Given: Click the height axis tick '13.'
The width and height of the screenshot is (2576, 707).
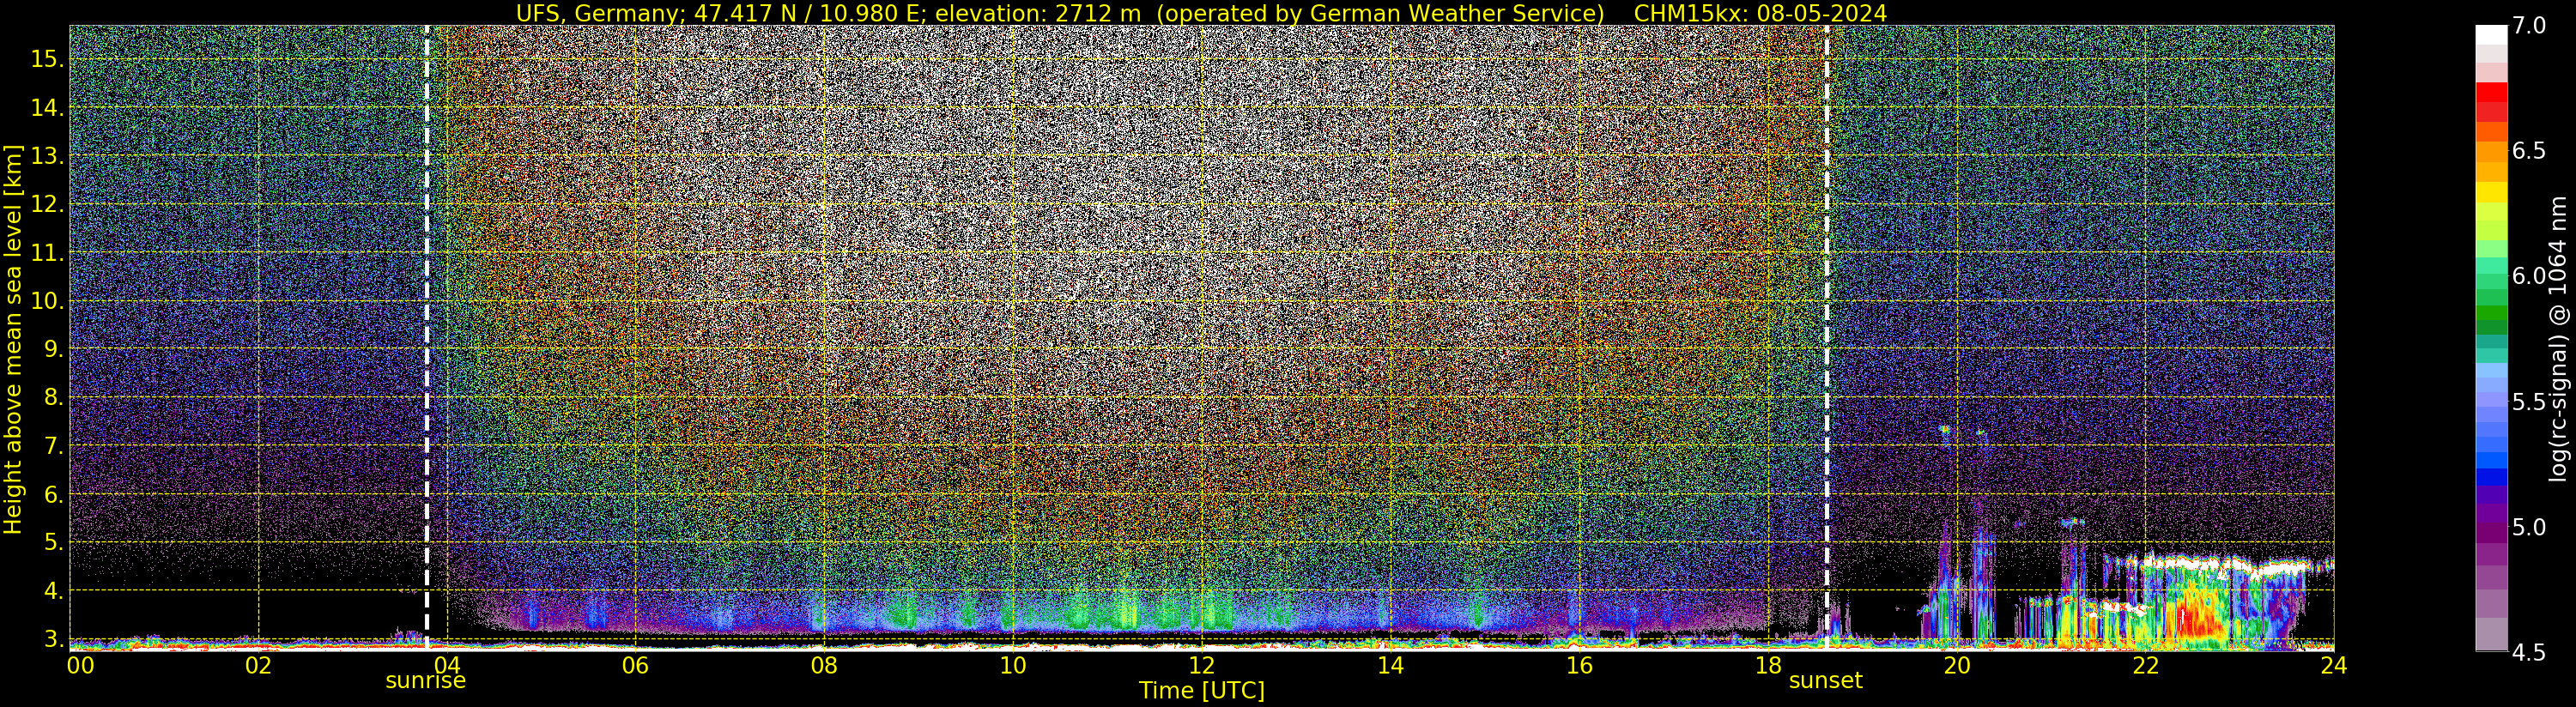Looking at the screenshot, I should (47, 156).
